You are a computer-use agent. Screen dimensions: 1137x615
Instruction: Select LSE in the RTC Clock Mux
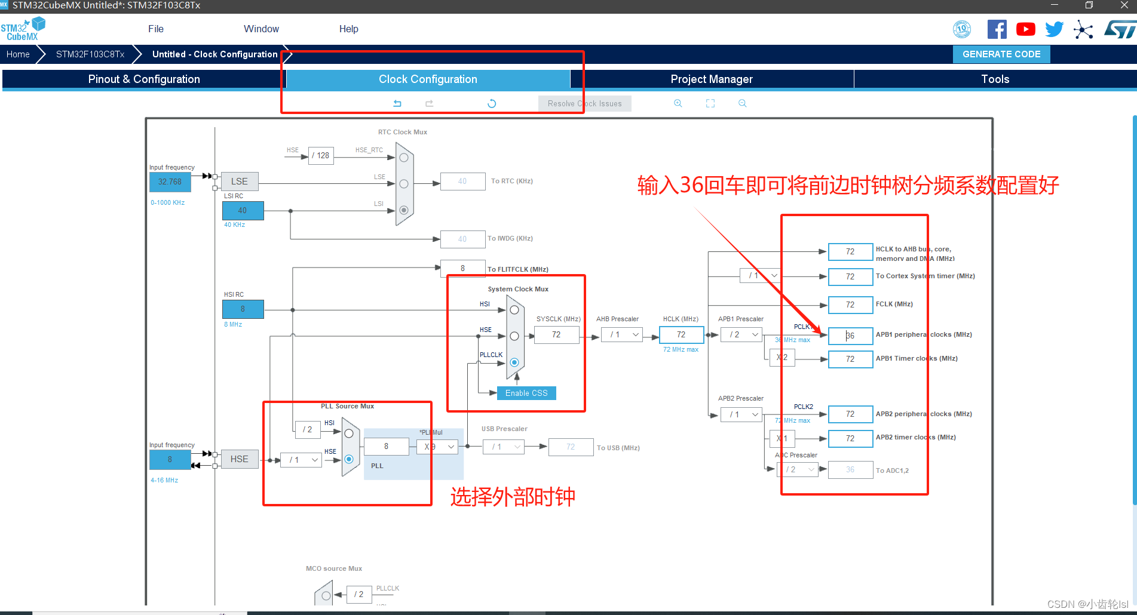click(404, 184)
